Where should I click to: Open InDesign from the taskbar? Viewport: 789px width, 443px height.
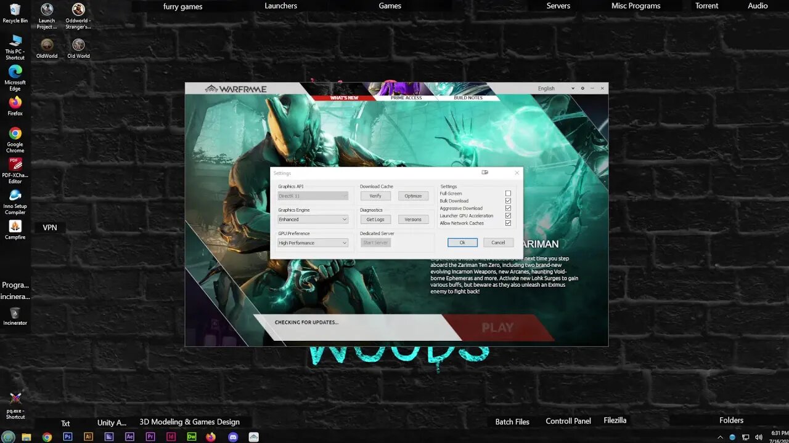[x=171, y=437]
